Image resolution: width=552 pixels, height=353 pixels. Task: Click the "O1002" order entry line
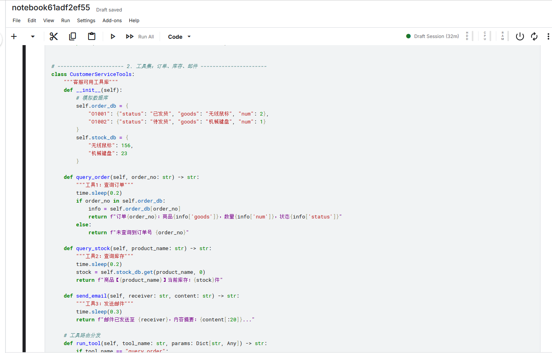tap(177, 121)
